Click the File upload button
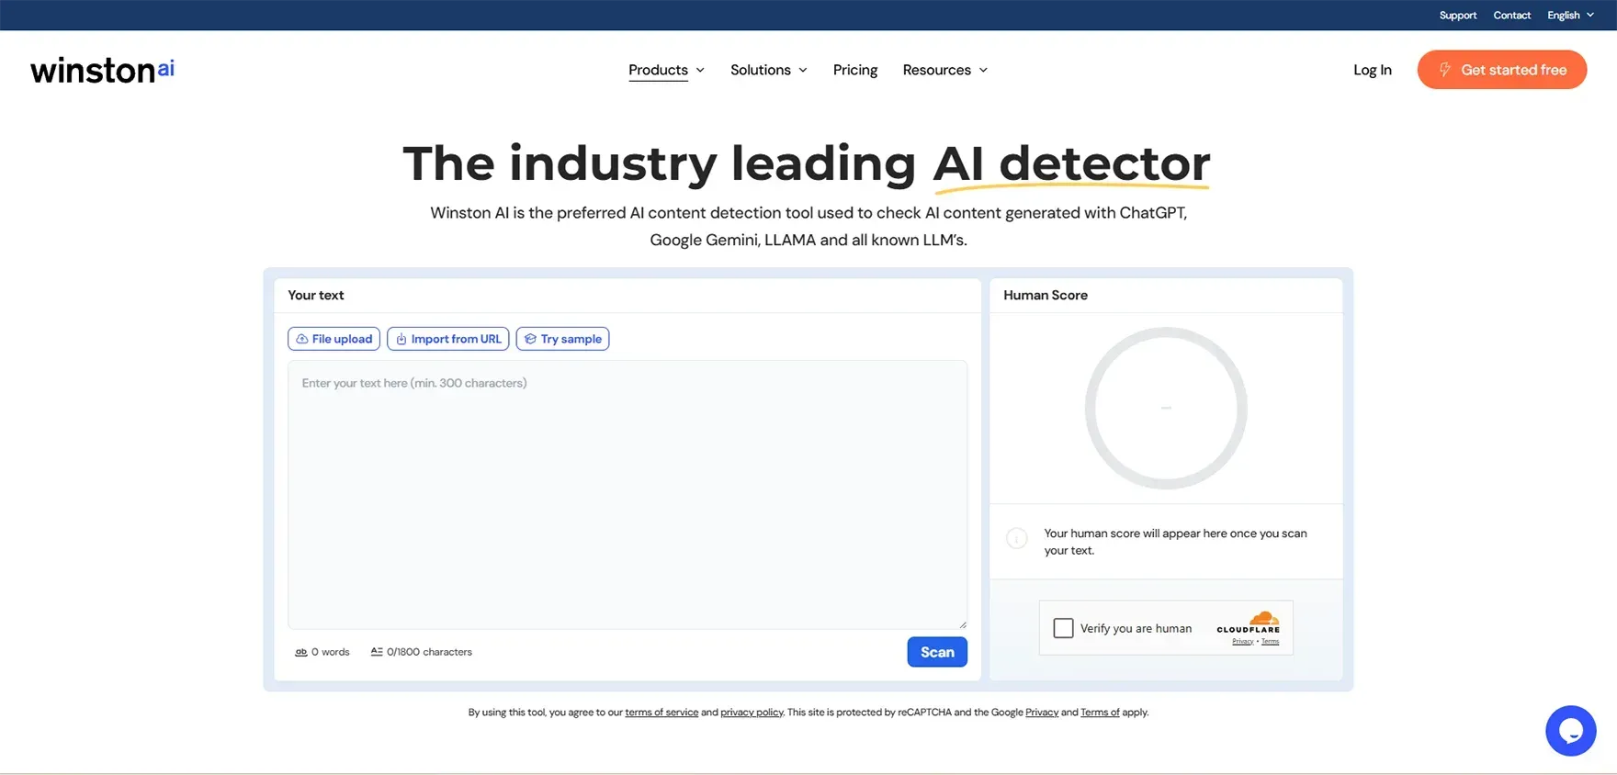This screenshot has height=775, width=1617. point(334,339)
